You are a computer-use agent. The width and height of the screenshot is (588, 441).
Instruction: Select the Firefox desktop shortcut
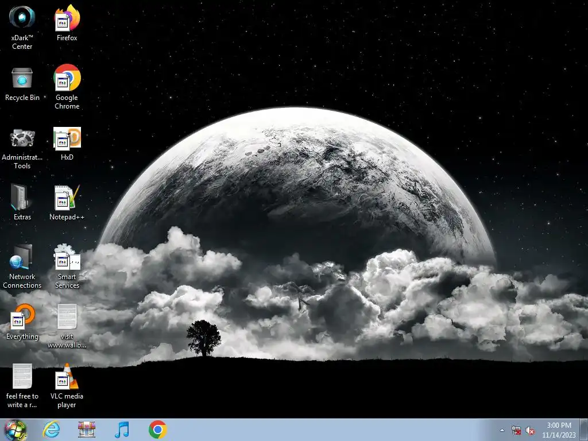67,22
